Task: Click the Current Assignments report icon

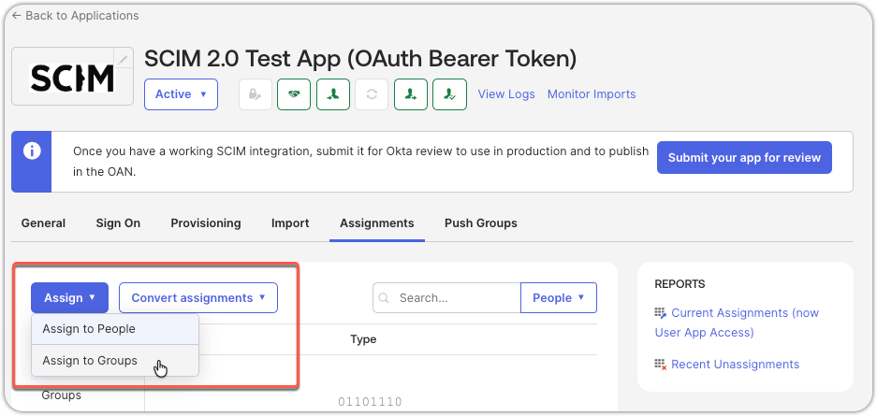Action: pos(661,313)
